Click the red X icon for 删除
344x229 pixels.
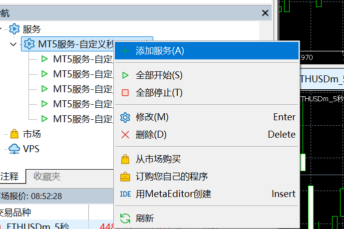[125, 135]
